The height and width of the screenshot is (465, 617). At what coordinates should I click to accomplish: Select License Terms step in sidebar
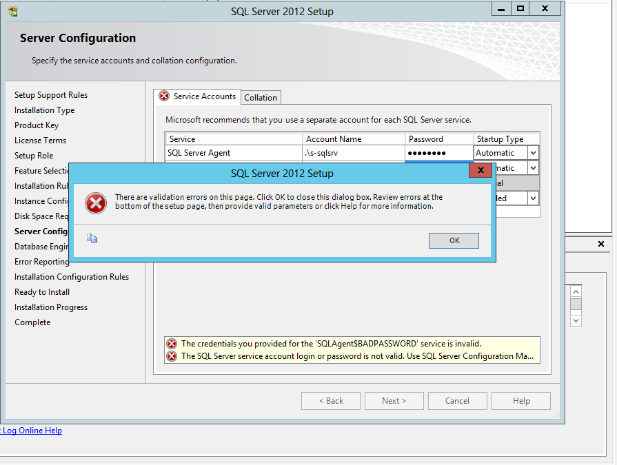point(41,141)
